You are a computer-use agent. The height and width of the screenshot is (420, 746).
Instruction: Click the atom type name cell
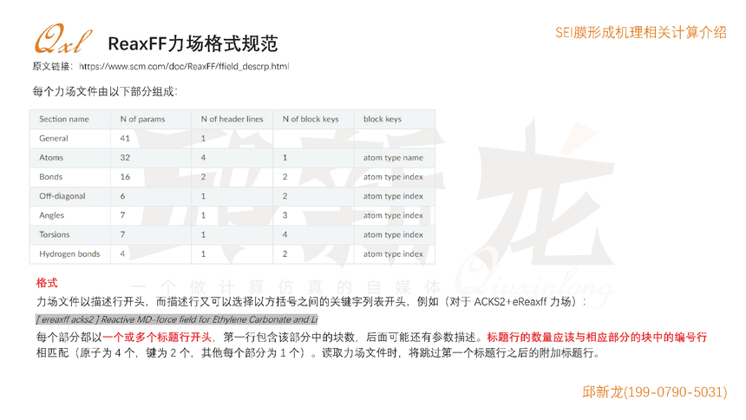(x=393, y=158)
